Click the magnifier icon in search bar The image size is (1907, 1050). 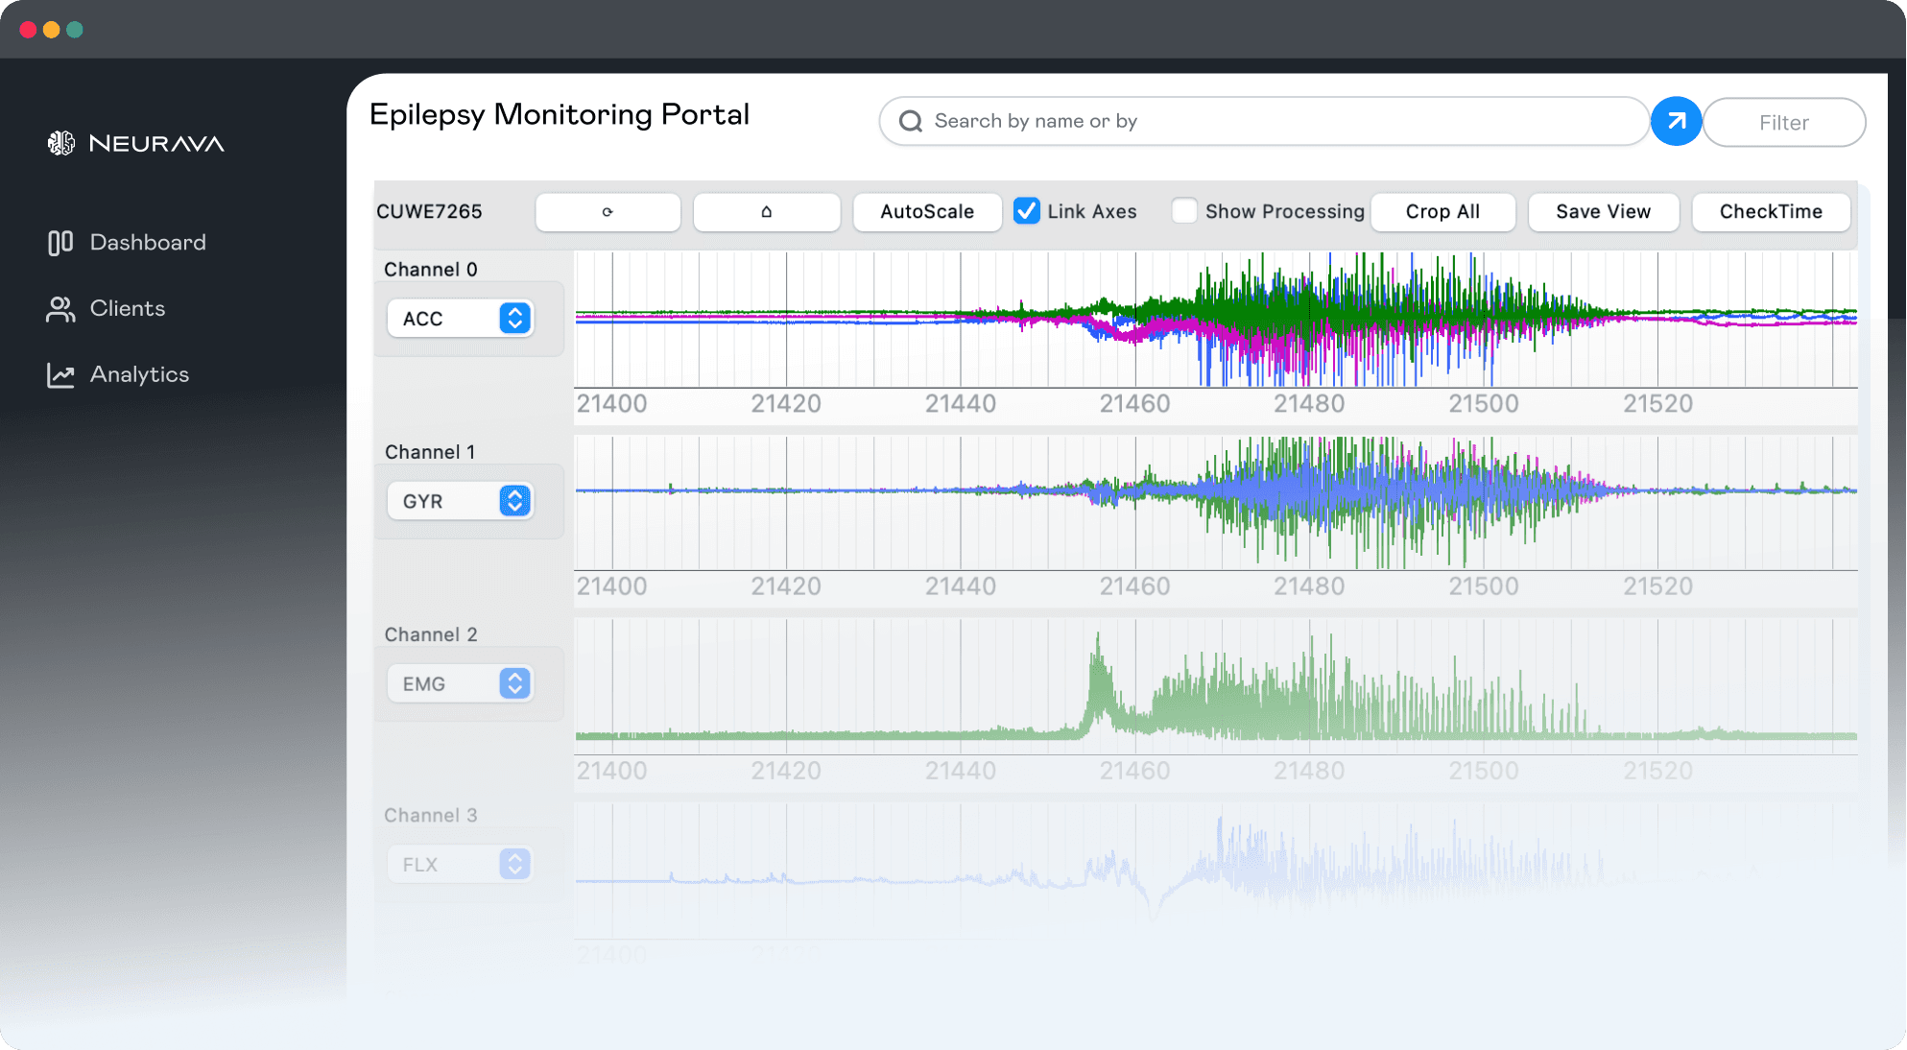point(911,122)
